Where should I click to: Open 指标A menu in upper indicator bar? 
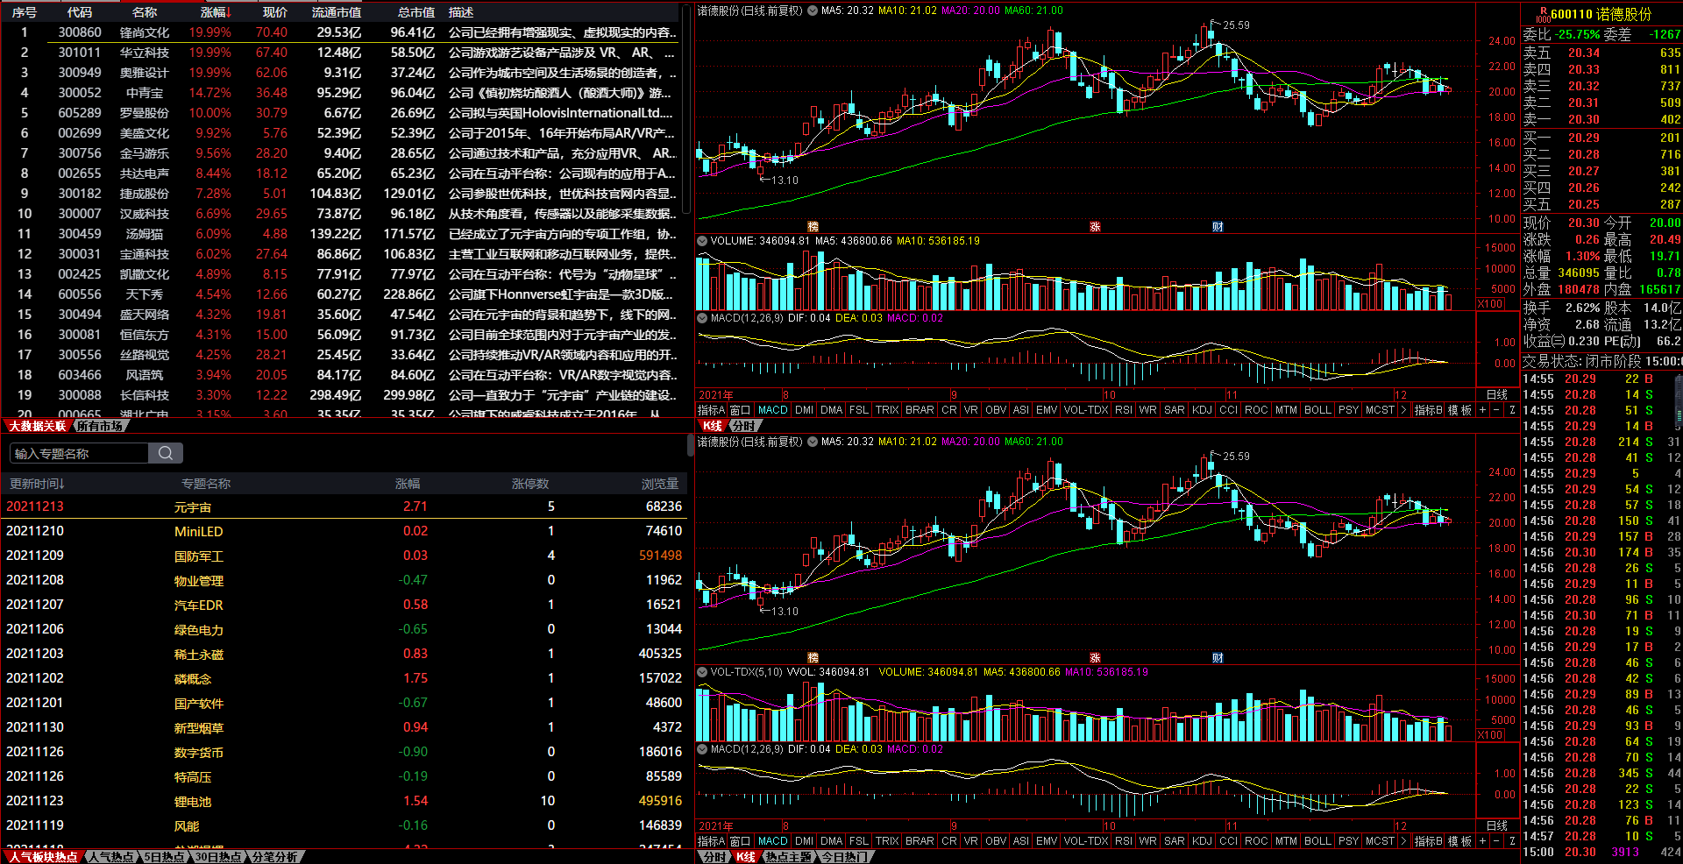point(711,410)
